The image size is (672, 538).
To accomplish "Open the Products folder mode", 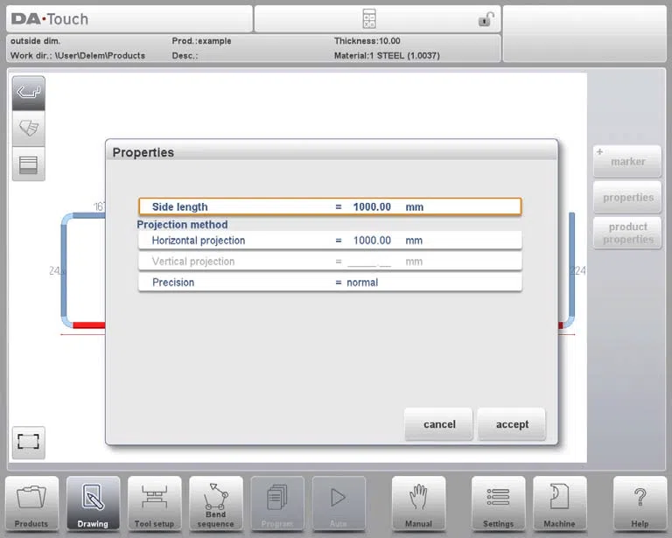I will tap(31, 504).
